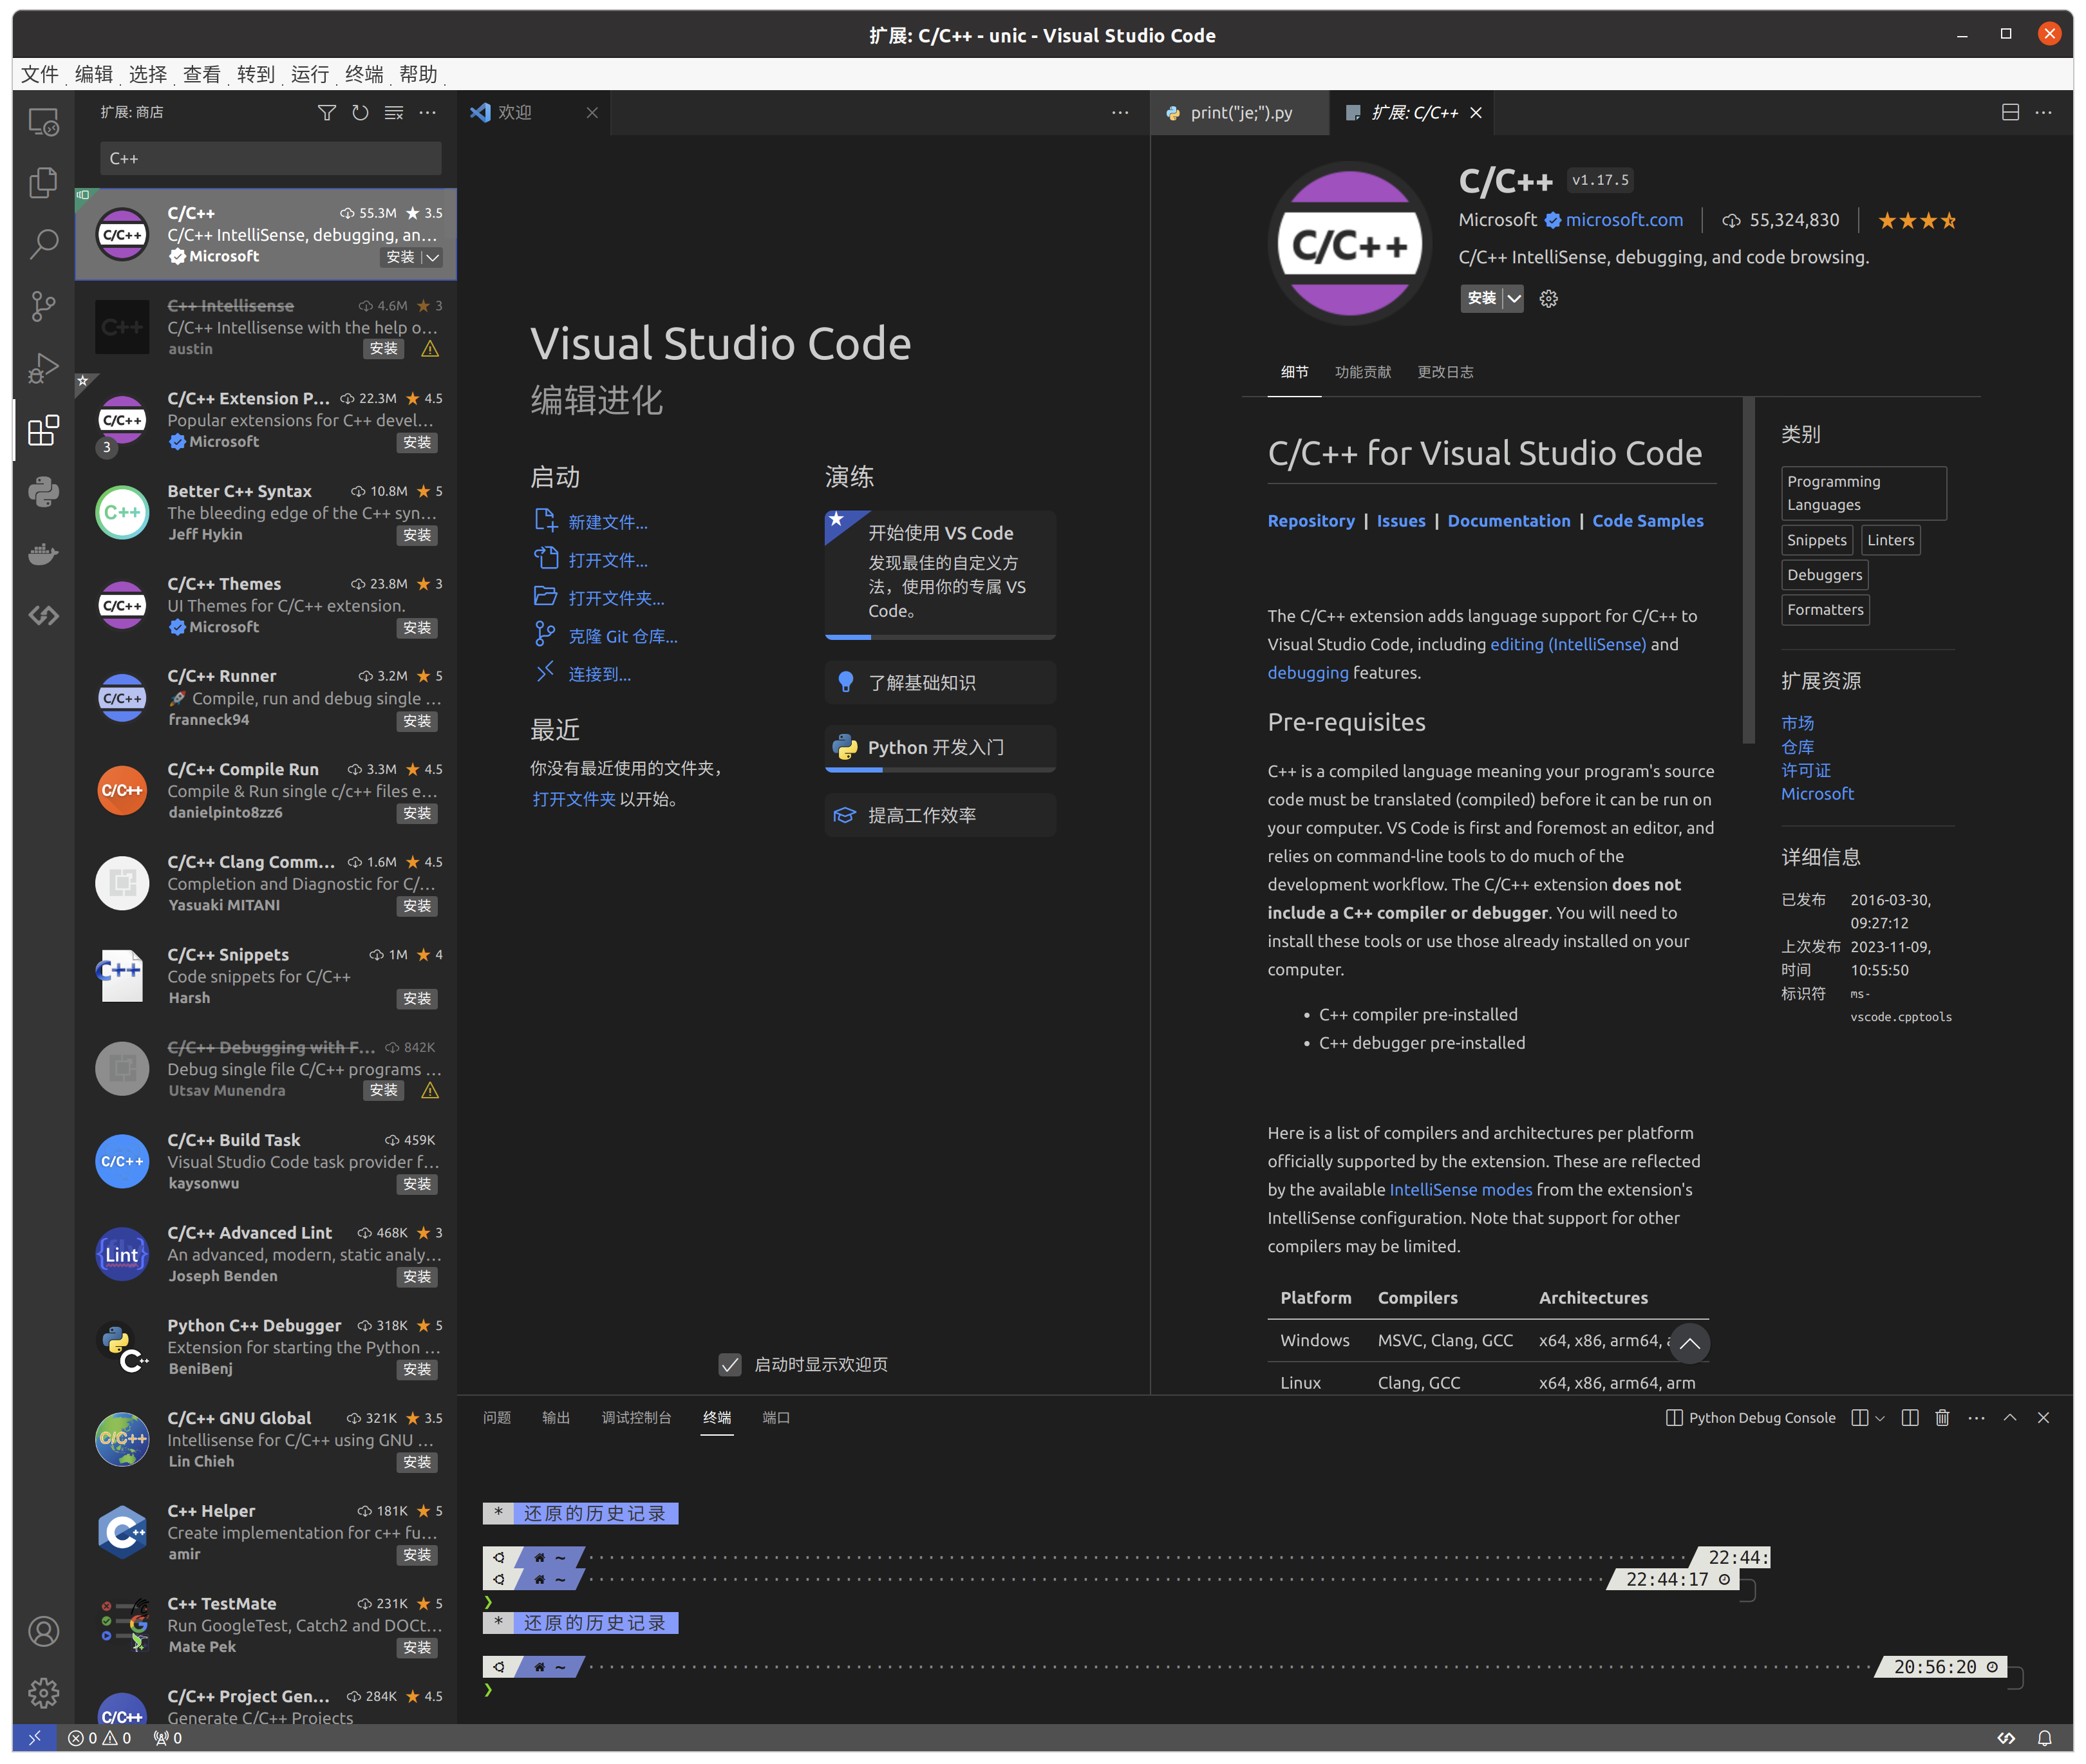
Task: Expand install dropdown arrow in extension details header
Action: click(x=1514, y=299)
